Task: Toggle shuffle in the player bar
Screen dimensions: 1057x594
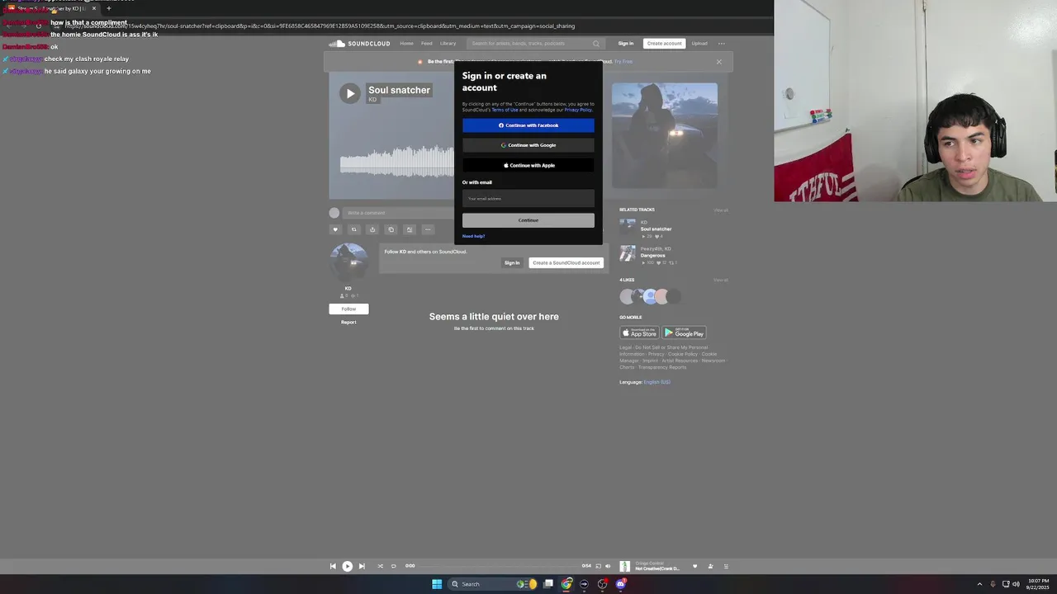Action: pyautogui.click(x=380, y=566)
